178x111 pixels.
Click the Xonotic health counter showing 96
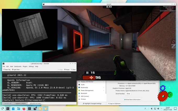point(98,78)
